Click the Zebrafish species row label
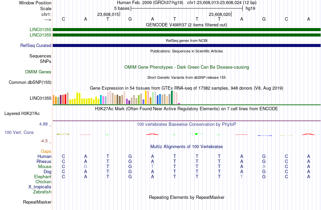This screenshot has height=210, width=321. 42,192
